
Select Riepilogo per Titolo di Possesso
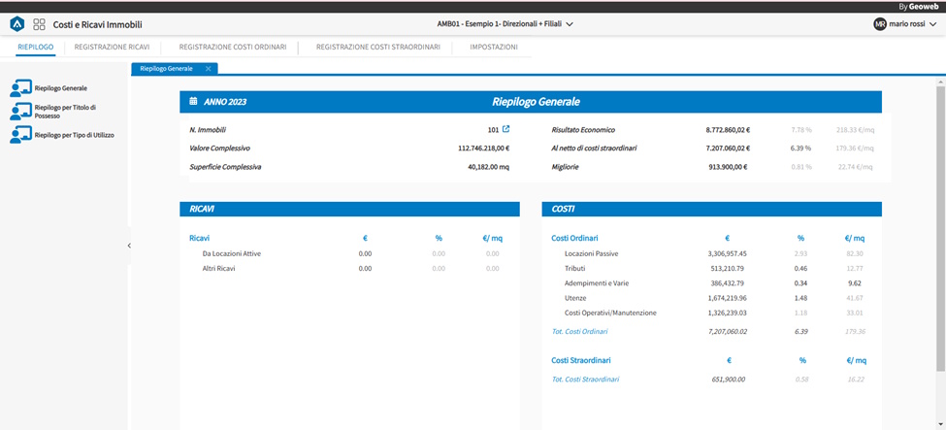coord(65,113)
